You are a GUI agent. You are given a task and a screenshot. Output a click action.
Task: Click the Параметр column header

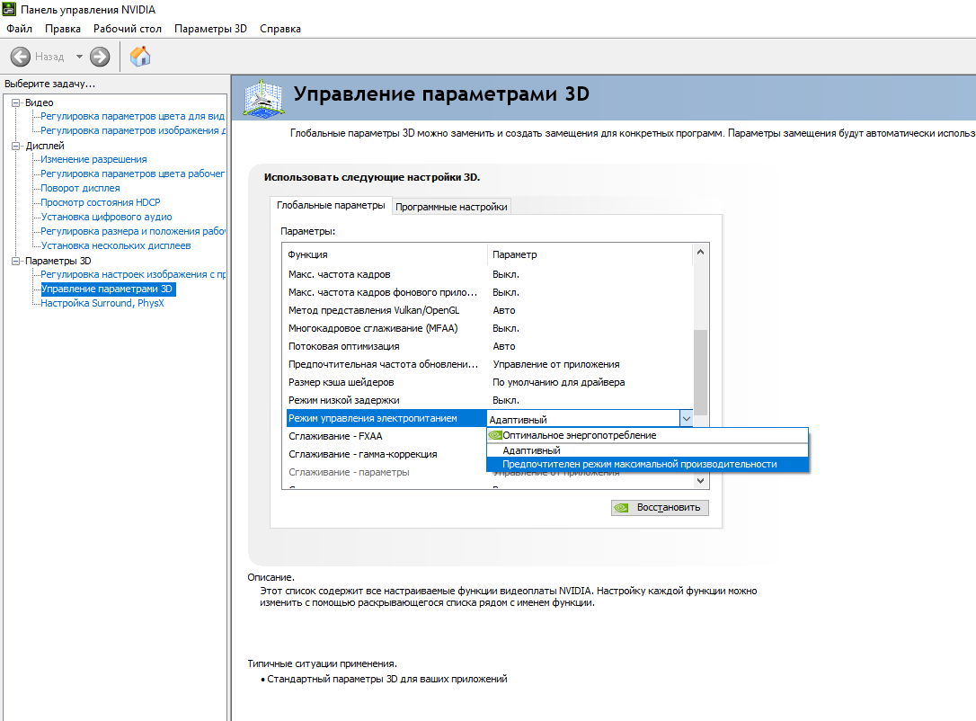pos(590,254)
